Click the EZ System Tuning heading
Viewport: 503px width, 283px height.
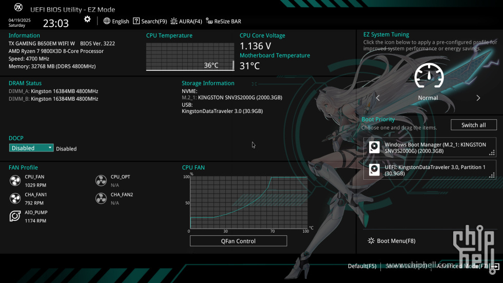(386, 34)
